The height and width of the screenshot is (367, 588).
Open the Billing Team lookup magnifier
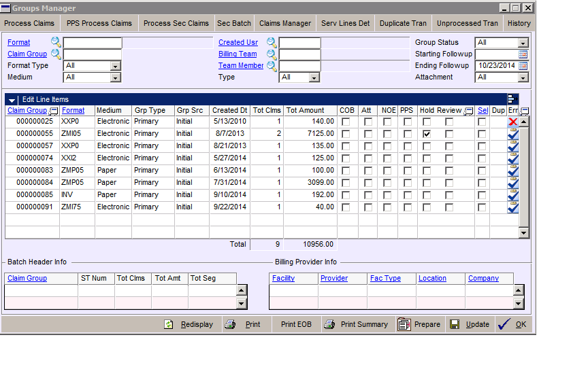pyautogui.click(x=272, y=54)
